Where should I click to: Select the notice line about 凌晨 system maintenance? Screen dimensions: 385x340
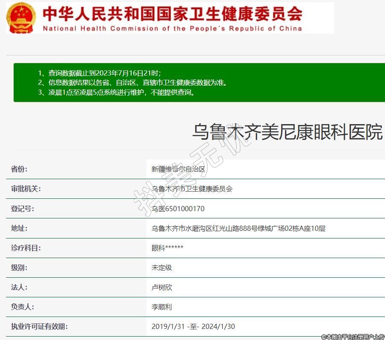click(117, 93)
